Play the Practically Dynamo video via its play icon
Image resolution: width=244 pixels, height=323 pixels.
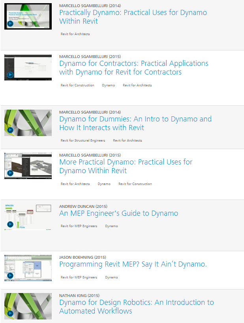coord(10,24)
